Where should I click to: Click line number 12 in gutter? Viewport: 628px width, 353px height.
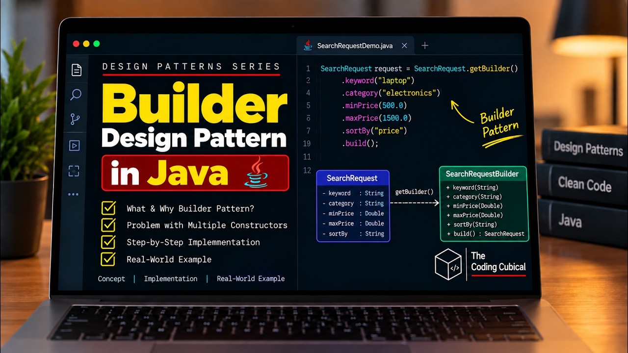pos(307,171)
